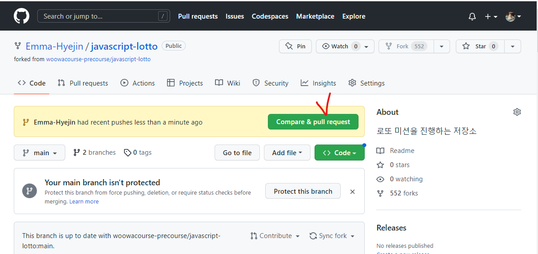Open the 552 forks link
The width and height of the screenshot is (538, 254).
397,193
